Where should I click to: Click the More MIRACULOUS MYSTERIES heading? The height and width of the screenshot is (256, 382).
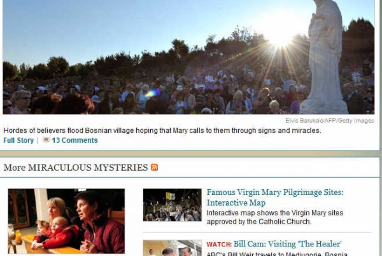pos(76,168)
